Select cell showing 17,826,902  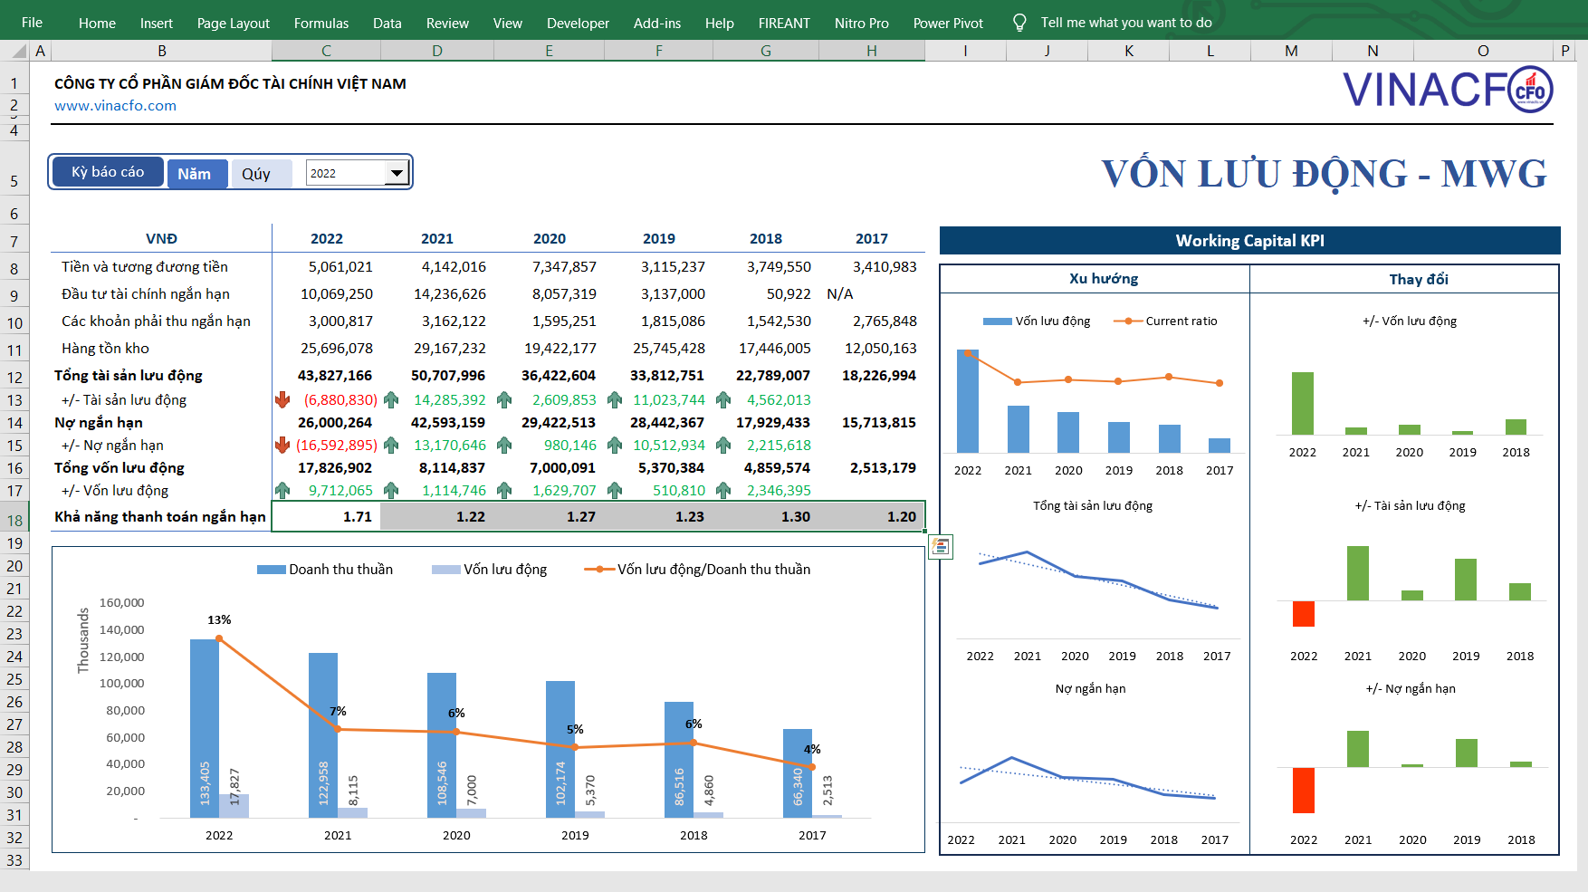coord(326,467)
